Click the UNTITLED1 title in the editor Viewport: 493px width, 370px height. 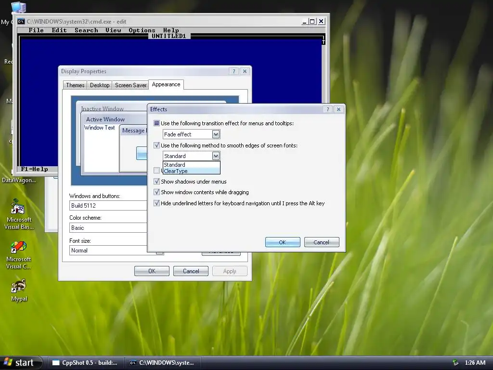click(x=169, y=36)
